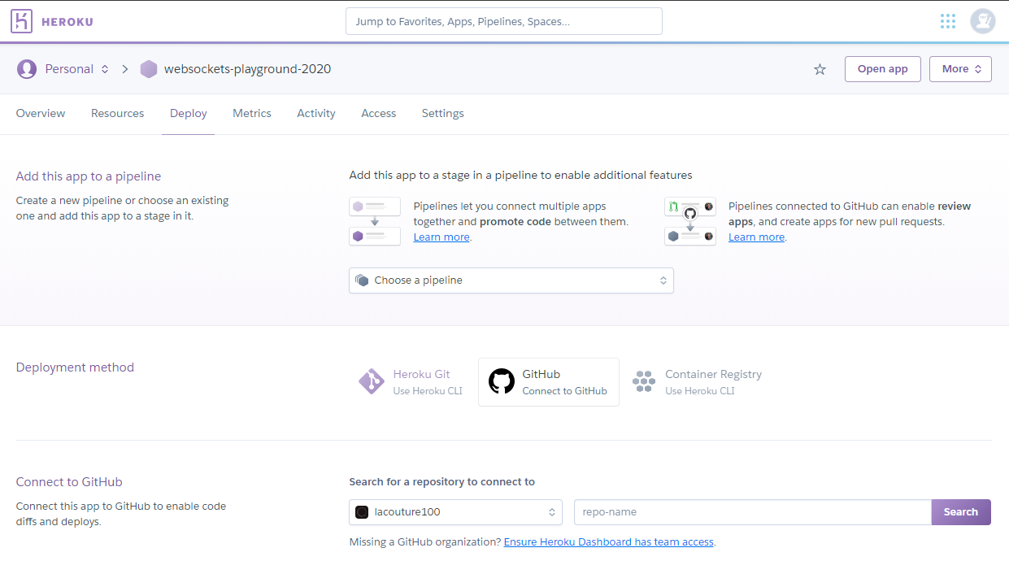
Task: Favorite the app with the star icon
Action: click(x=820, y=69)
